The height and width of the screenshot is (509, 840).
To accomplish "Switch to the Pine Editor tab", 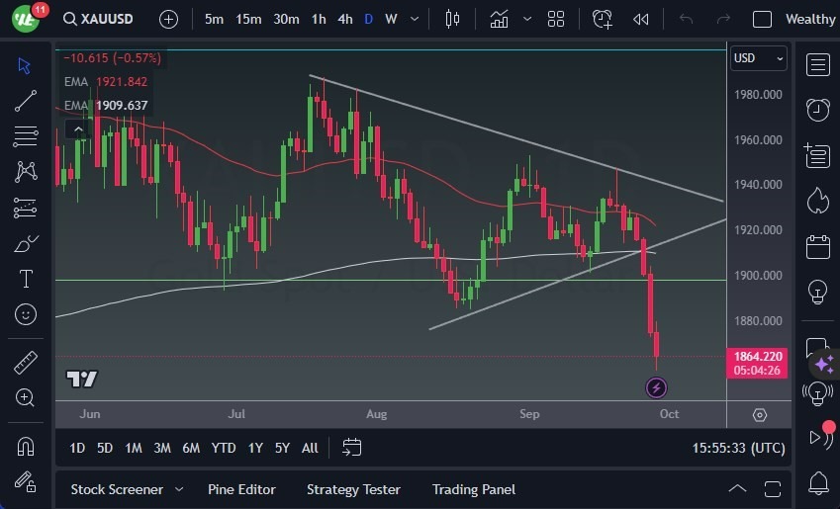I will [x=241, y=489].
